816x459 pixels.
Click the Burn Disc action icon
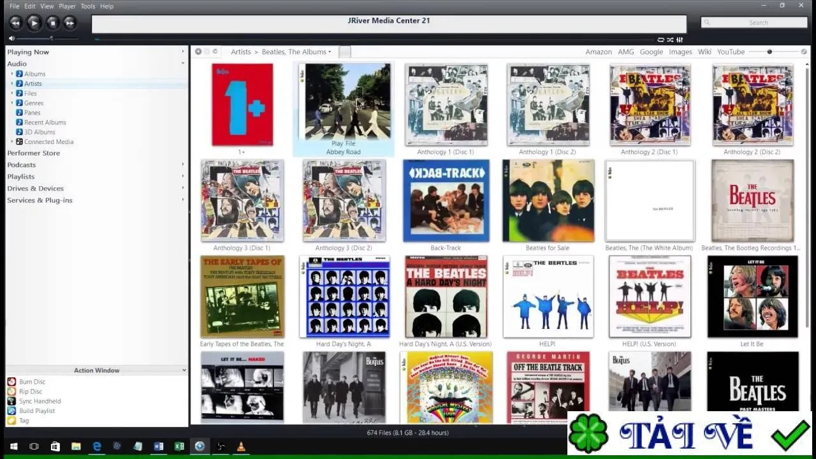11,382
